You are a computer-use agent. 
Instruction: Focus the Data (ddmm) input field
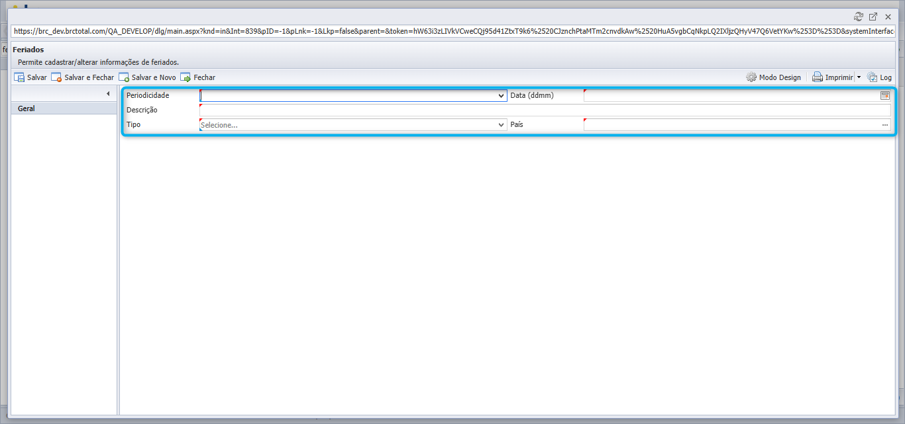[731, 95]
